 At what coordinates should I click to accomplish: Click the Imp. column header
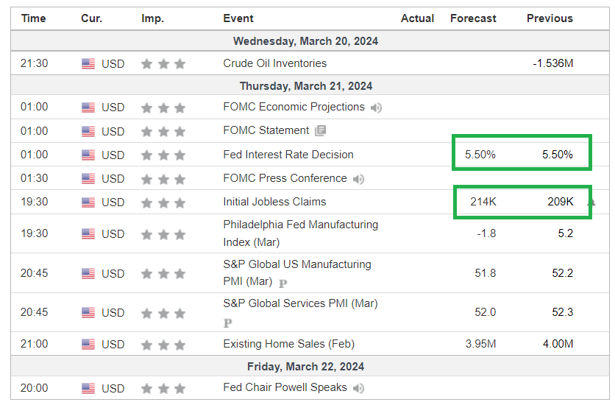click(x=152, y=19)
